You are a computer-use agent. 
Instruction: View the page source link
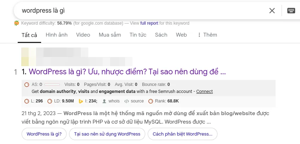click(x=137, y=101)
